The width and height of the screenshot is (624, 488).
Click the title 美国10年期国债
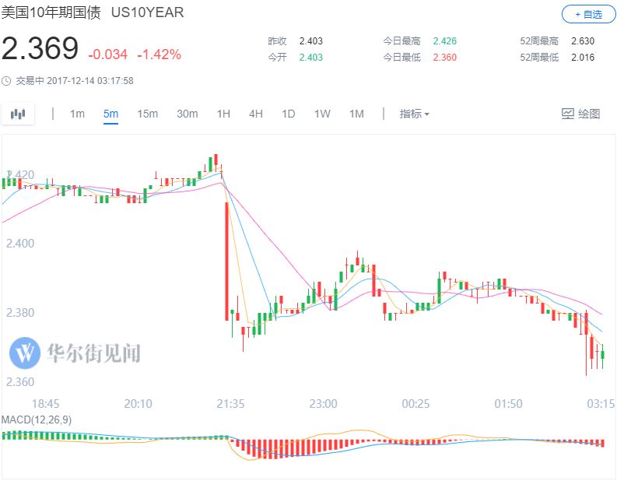point(51,12)
